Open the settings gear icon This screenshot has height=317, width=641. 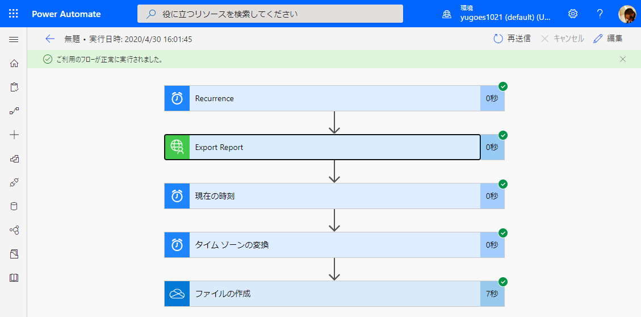pyautogui.click(x=573, y=14)
